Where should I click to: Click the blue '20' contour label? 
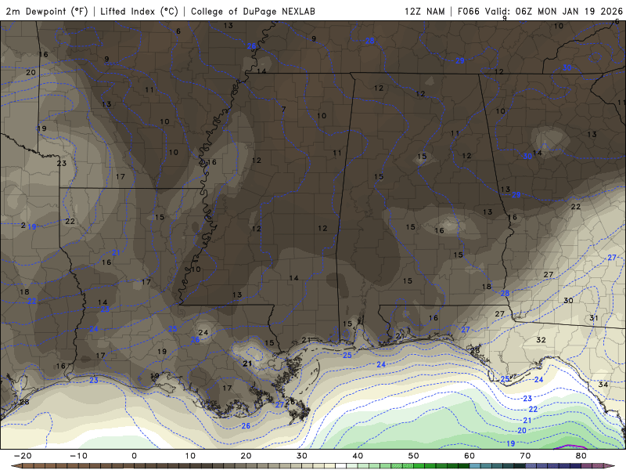click(522, 430)
